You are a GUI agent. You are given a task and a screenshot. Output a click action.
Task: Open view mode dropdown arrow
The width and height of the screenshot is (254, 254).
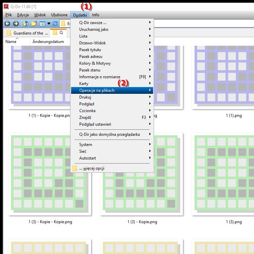tap(49, 24)
